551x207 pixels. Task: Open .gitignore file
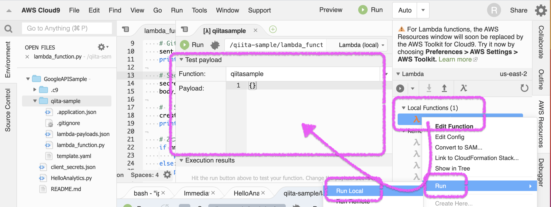point(68,123)
